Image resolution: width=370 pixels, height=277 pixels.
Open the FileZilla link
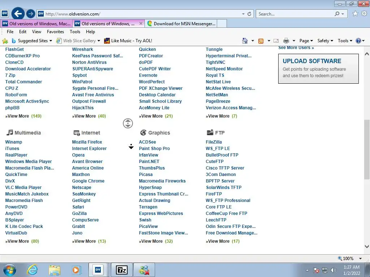point(214,142)
